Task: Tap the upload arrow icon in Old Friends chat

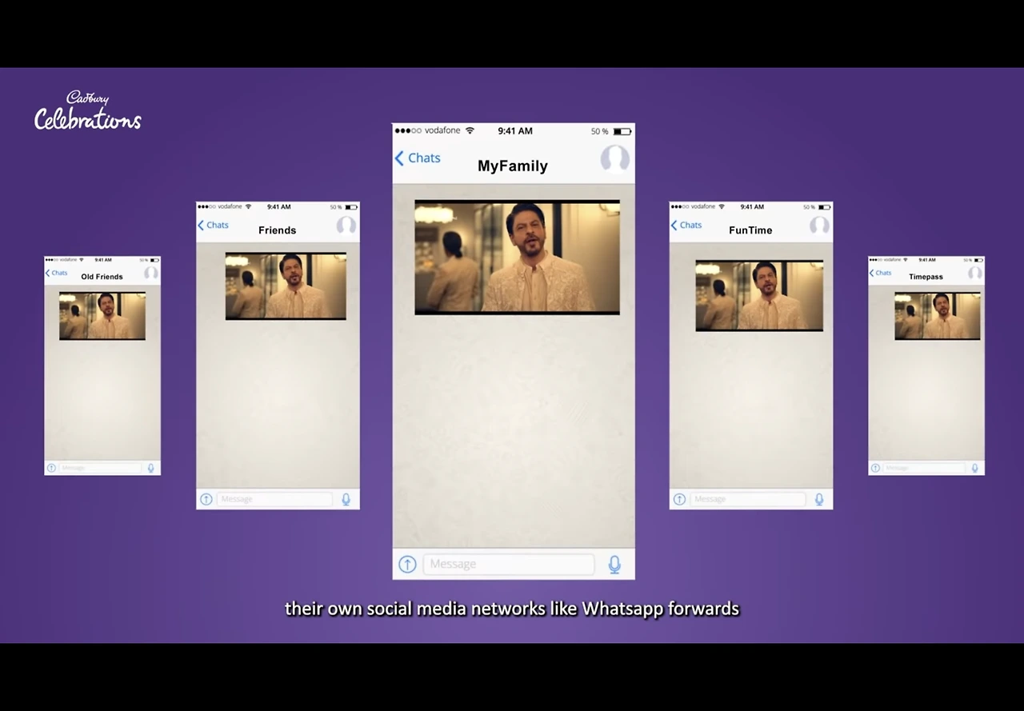Action: [x=51, y=468]
